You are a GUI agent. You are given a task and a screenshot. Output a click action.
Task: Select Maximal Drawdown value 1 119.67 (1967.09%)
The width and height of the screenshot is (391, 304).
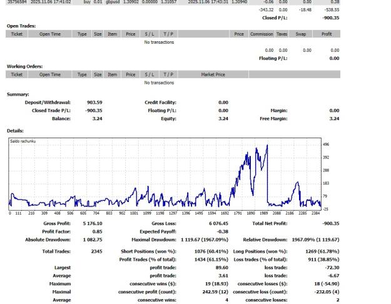click(x=205, y=240)
